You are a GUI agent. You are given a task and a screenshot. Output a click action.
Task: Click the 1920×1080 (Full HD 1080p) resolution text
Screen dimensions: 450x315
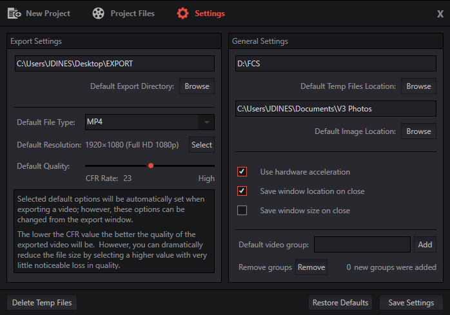[132, 145]
